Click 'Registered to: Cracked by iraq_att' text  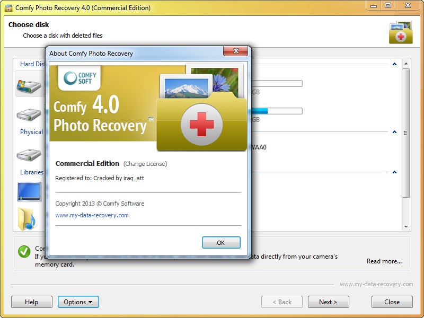(100, 178)
